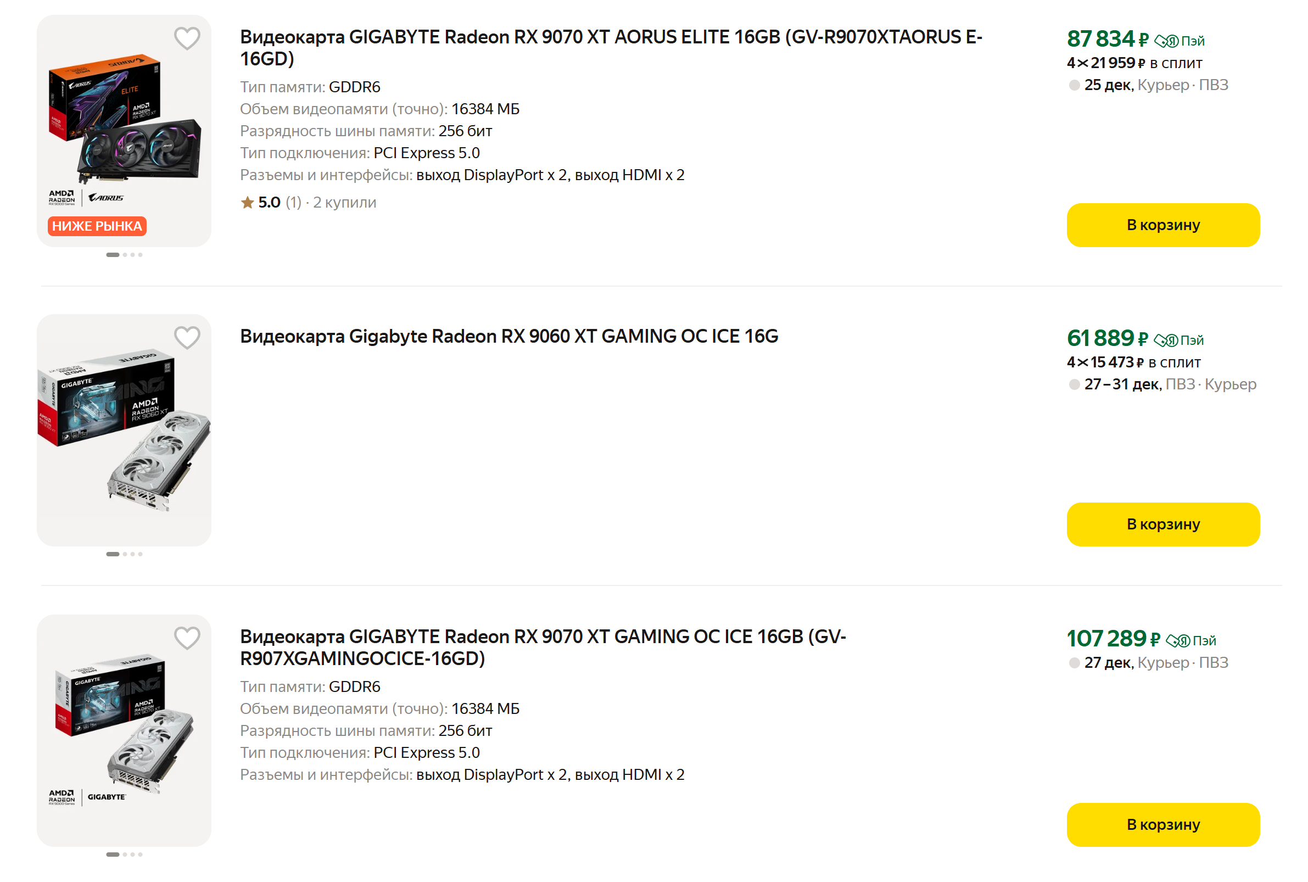Click the "НИЖЕ РЫНКА" badge
The width and height of the screenshot is (1308, 882).
pyautogui.click(x=97, y=226)
